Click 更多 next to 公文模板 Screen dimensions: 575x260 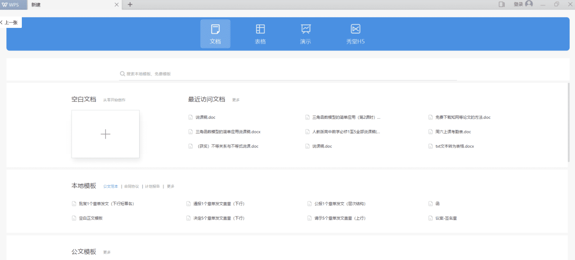click(x=107, y=252)
